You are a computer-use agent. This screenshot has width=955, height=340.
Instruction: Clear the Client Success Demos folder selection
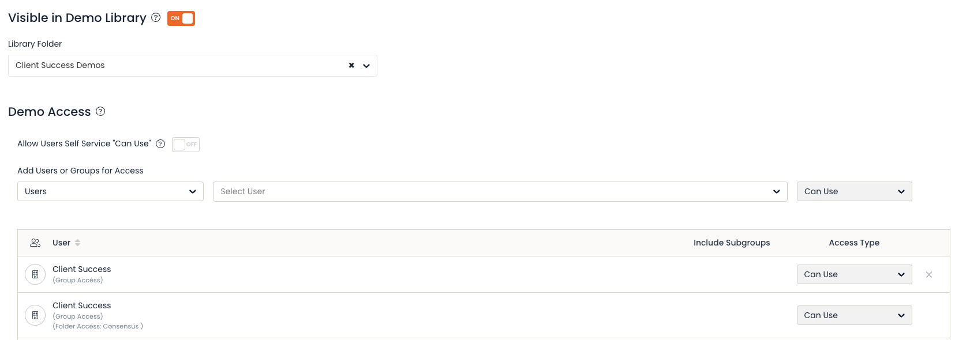click(x=351, y=66)
